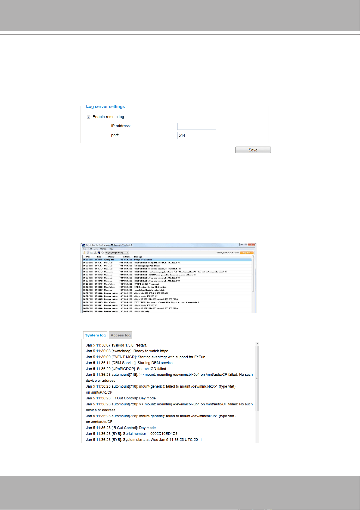Viewport: 360px width, 510px height.
Task: Open the Manage menu in Kiwi Syslog
Action: 104,249
